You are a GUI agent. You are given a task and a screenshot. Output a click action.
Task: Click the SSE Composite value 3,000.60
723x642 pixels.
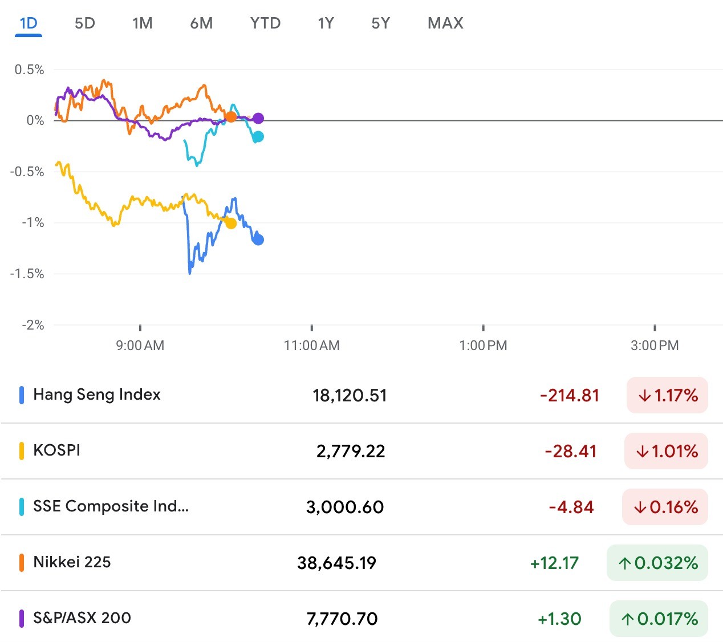(x=345, y=507)
